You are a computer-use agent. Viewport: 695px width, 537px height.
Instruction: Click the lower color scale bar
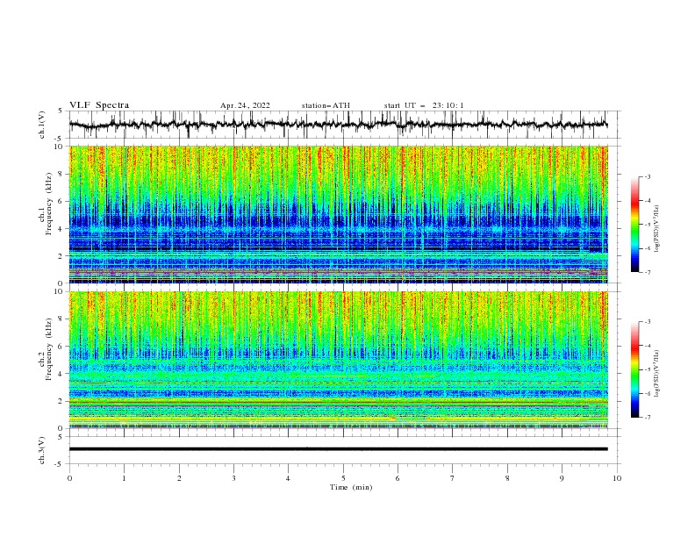click(634, 369)
